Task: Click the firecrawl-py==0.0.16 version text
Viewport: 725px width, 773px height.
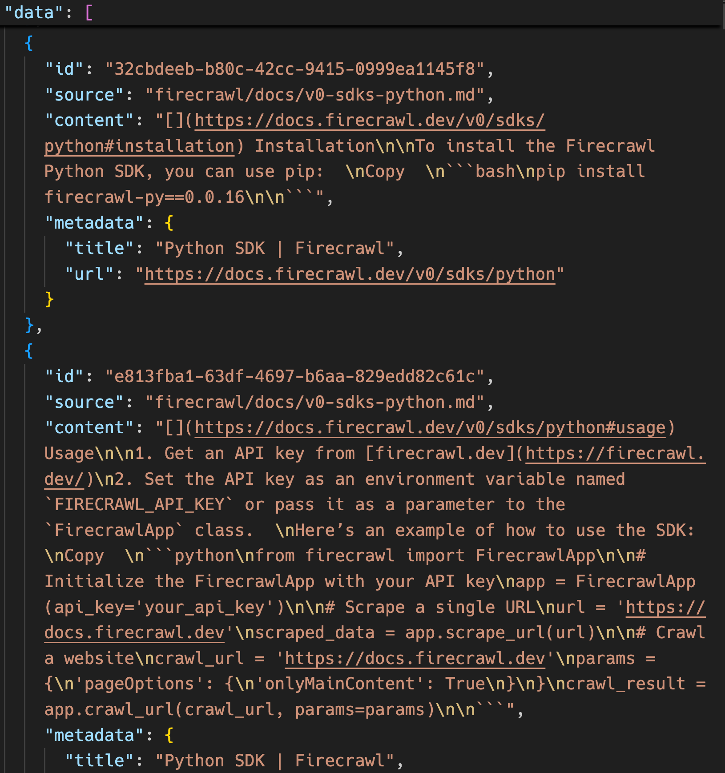Action: pos(145,197)
